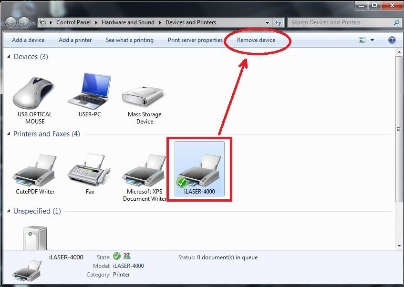
Task: Select the unspecified device icon
Action: coord(35,237)
